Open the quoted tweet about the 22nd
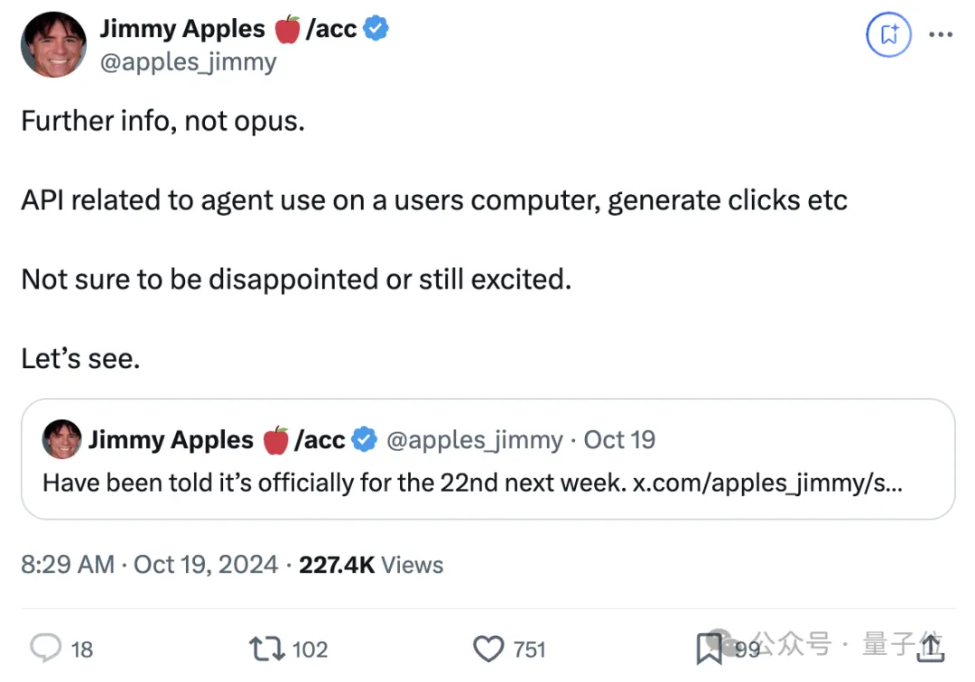Screen dimensions: 975x682 click(488, 459)
